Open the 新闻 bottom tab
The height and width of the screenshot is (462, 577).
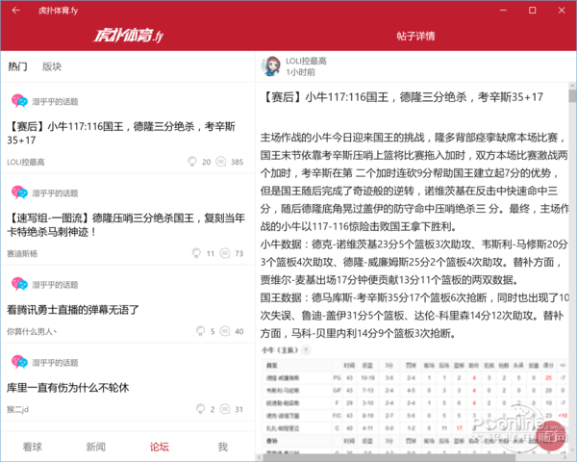point(96,447)
